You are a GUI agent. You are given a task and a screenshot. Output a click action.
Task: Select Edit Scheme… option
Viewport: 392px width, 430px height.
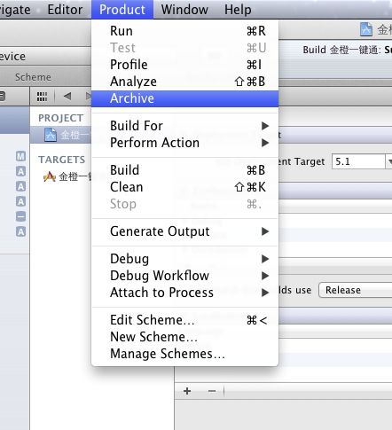(184, 320)
